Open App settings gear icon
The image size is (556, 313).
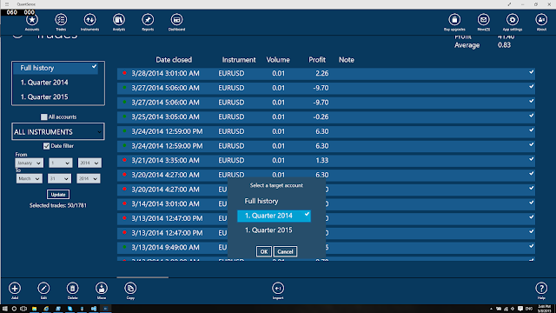513,20
